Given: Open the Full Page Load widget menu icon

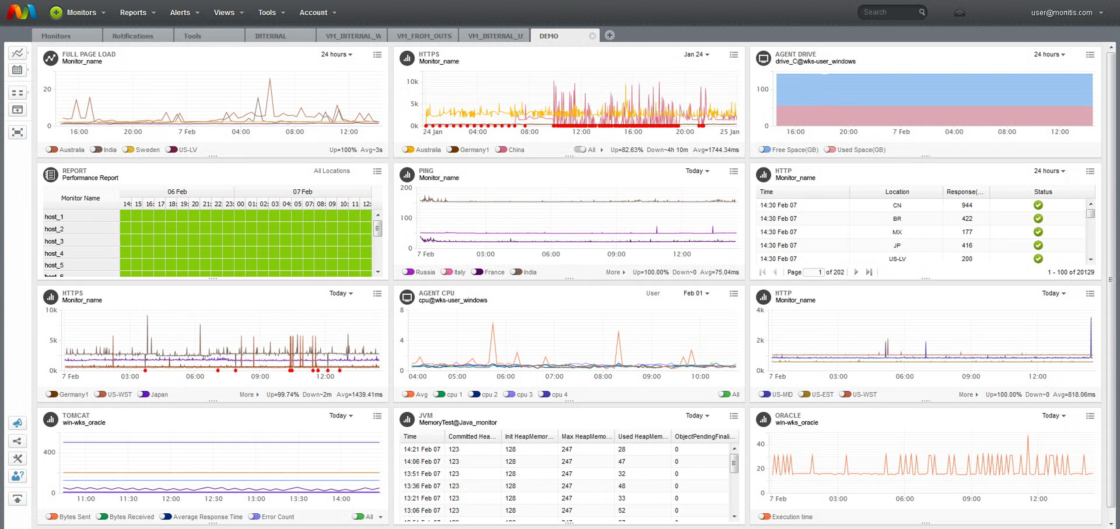Looking at the screenshot, I should pyautogui.click(x=377, y=55).
